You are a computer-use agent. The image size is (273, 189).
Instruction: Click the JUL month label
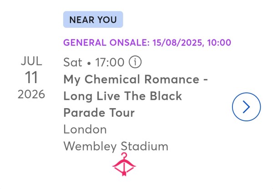pyautogui.click(x=31, y=61)
